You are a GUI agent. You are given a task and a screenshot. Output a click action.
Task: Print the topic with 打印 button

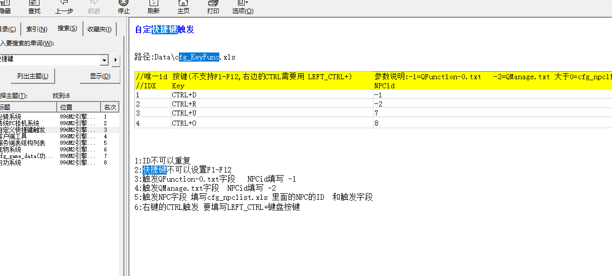point(213,7)
